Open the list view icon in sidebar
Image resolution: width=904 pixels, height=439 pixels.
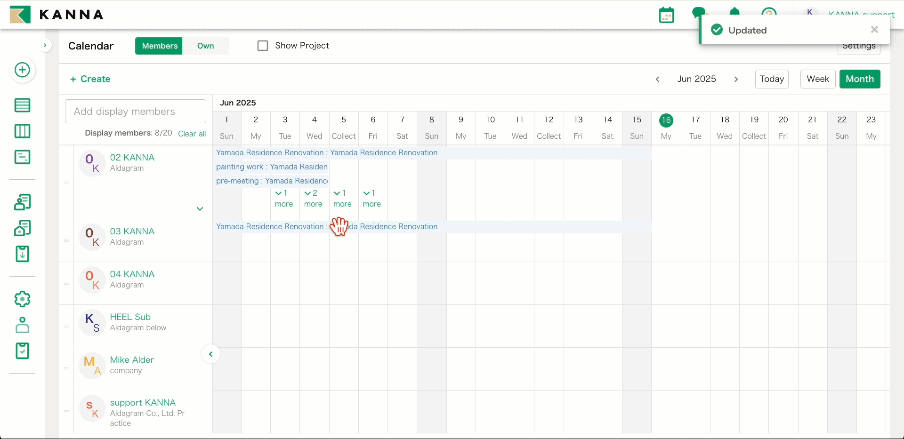[22, 105]
